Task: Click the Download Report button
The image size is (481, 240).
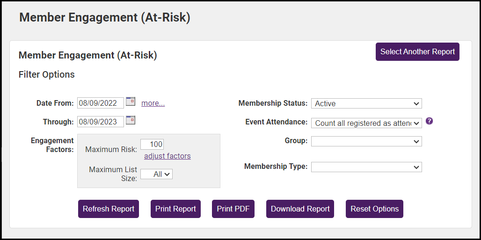Action: 300,209
